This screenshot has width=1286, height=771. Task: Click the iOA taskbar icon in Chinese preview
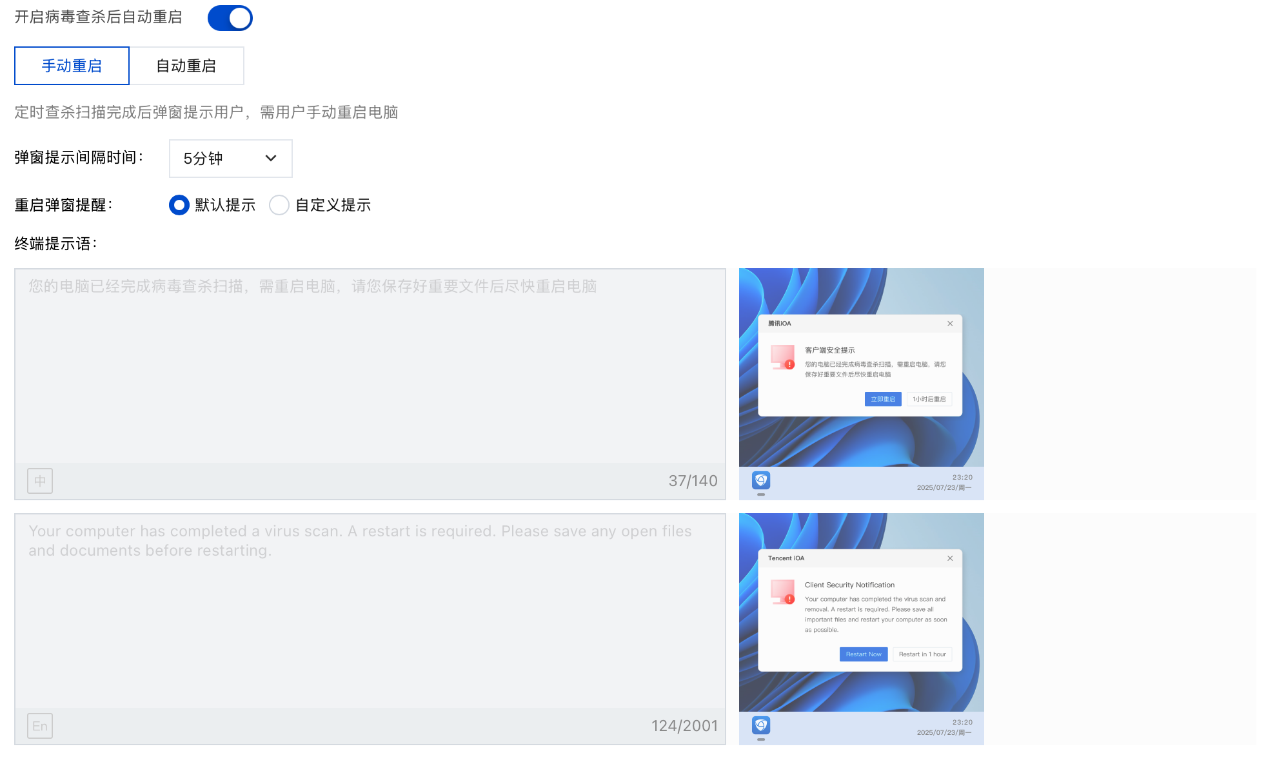coord(761,480)
